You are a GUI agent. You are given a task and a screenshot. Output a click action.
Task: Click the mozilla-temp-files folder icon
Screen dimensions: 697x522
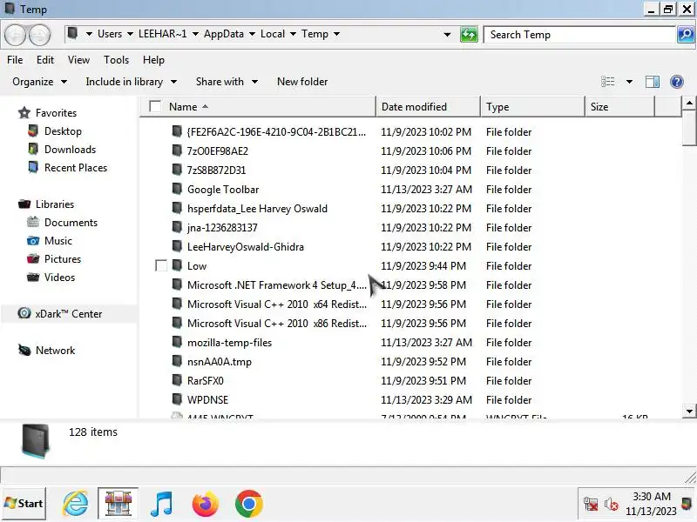coord(177,342)
